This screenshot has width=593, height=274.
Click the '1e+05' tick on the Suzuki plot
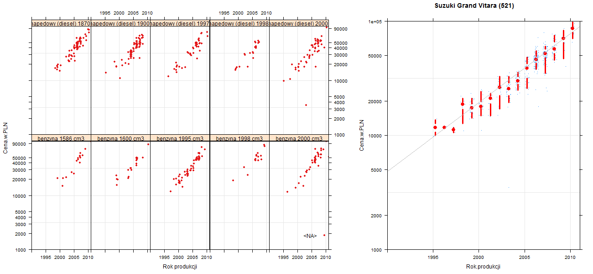click(x=375, y=21)
